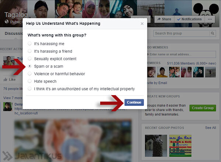Open the colorful Bokeh group photo thumbnail
This screenshot has height=162, width=221.
(x=180, y=146)
